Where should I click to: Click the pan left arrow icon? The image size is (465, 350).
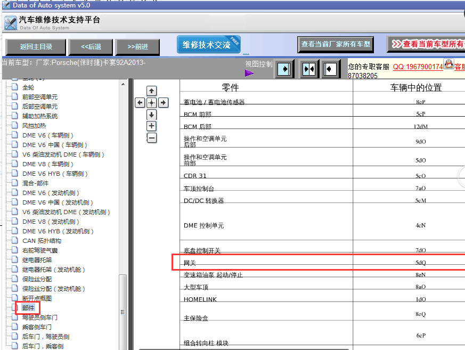point(140,103)
